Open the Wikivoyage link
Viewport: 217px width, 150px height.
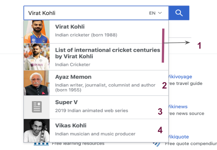point(180,77)
